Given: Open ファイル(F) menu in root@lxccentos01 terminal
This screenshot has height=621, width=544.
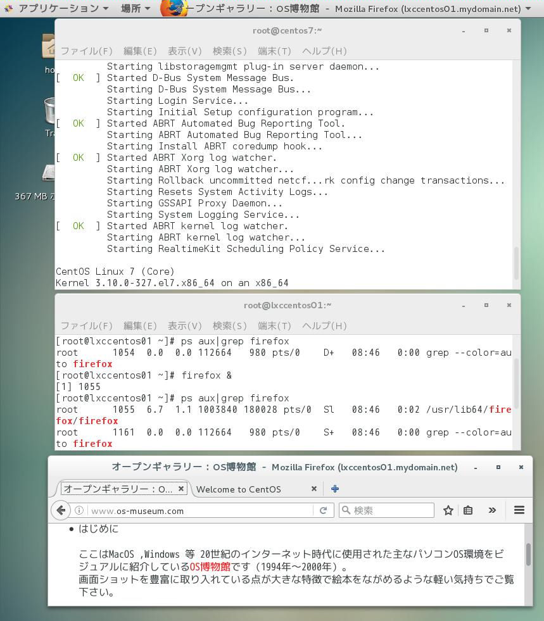Looking at the screenshot, I should (x=86, y=326).
